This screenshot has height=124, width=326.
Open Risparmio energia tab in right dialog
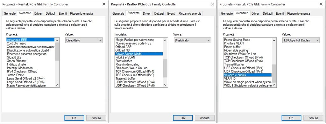pos(299,13)
